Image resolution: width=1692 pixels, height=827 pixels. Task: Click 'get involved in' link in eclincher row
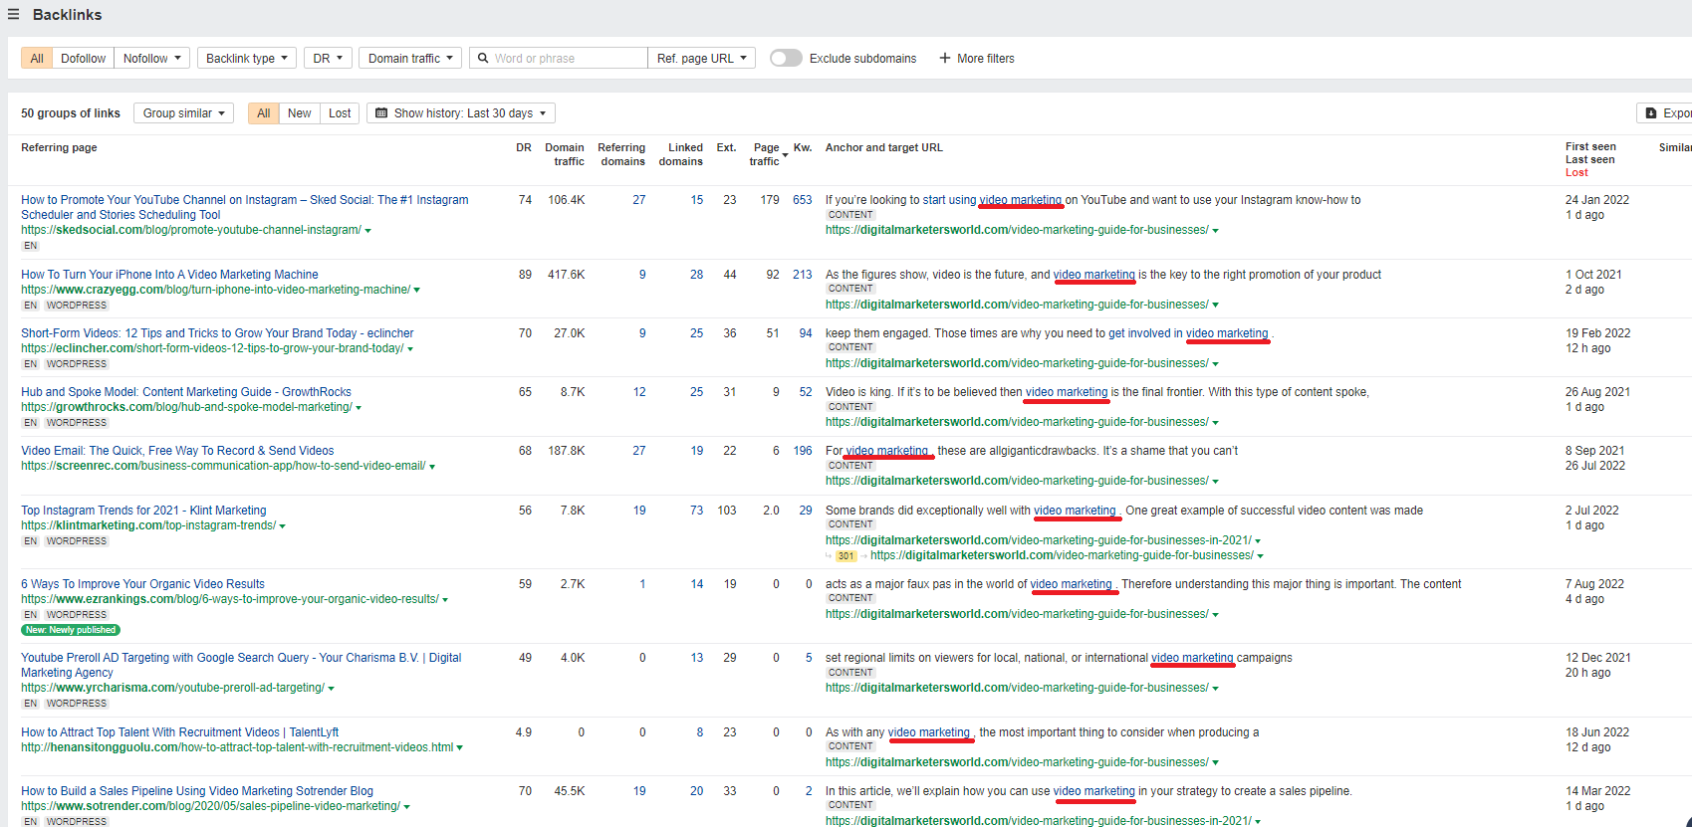coord(1145,333)
